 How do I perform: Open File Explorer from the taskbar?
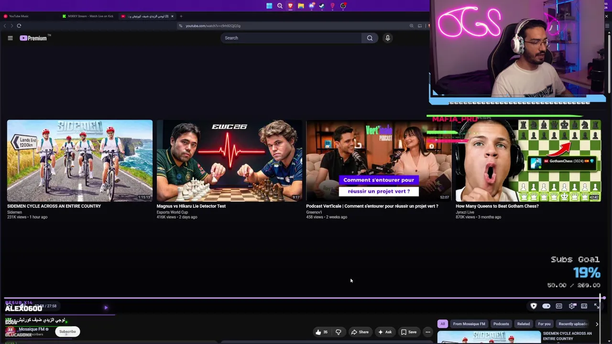[301, 6]
